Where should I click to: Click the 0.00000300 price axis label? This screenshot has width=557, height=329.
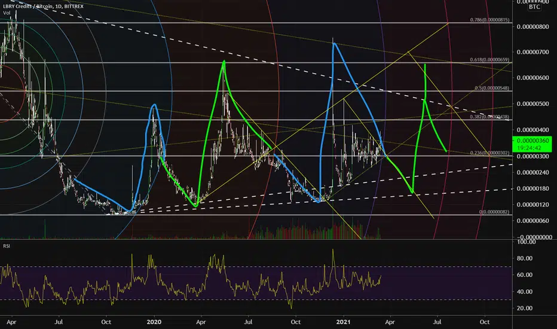(532, 156)
